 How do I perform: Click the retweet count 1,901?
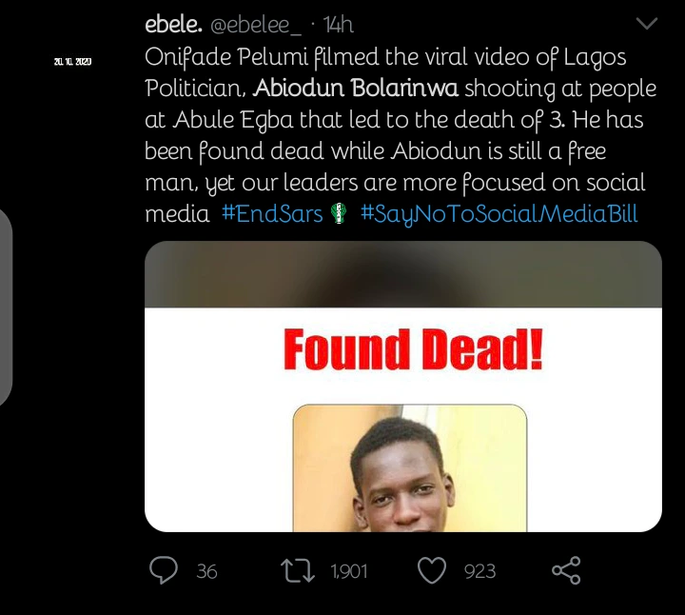[348, 571]
